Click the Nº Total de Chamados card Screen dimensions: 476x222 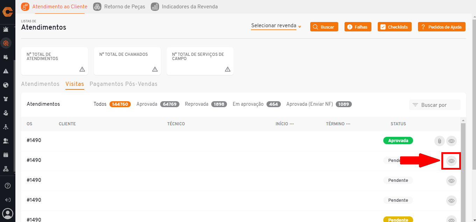[127, 61]
